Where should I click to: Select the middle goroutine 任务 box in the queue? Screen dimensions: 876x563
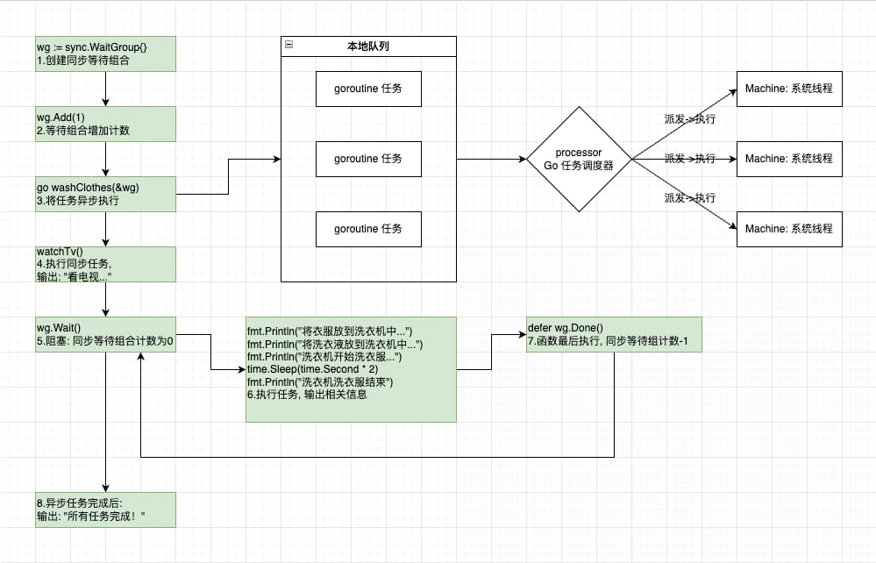point(368,160)
